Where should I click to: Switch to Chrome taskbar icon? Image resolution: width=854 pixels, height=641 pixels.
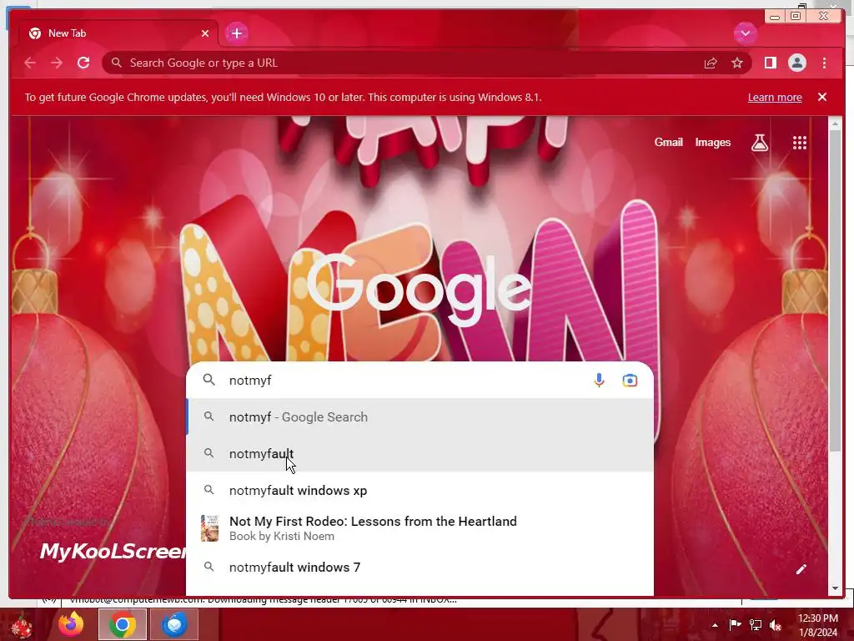(123, 624)
